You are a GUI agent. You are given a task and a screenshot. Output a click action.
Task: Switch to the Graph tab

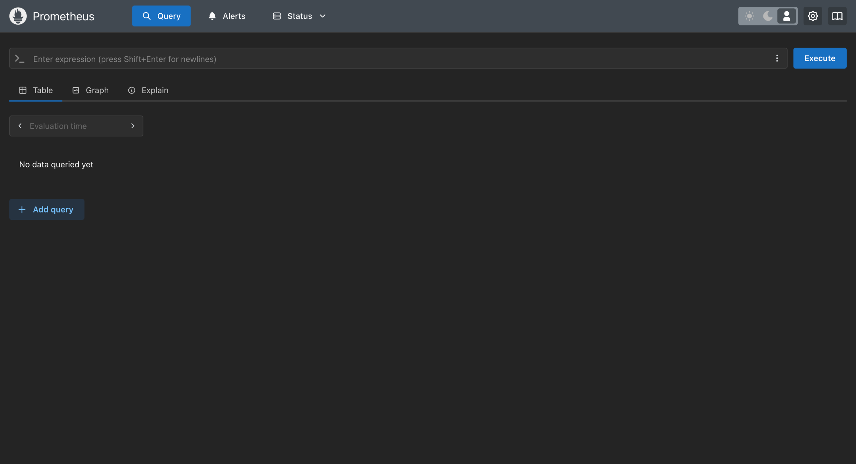pyautogui.click(x=91, y=90)
